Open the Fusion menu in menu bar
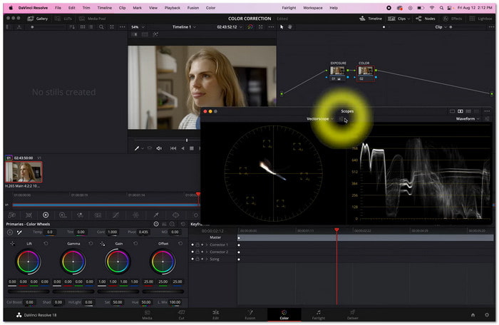 pos(193,8)
